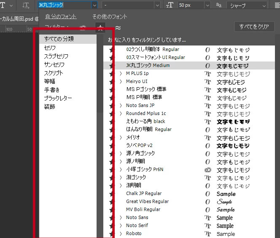The height and width of the screenshot is (238, 280).
Task: Click the anti-aliasing aa icon
Action: coord(218,5)
